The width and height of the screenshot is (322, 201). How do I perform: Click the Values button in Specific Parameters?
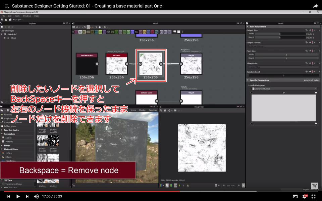tap(317, 80)
